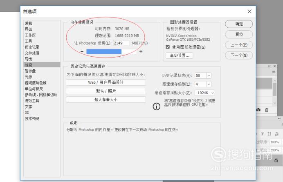
Task: Go to 文件处理 preferences
Action: coord(32,53)
